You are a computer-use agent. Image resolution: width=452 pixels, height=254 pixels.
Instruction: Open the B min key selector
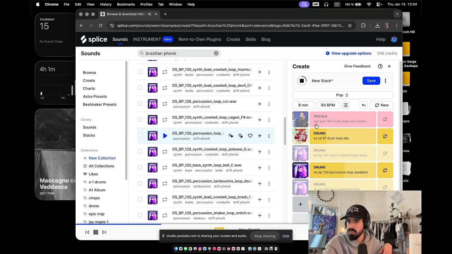point(303,105)
